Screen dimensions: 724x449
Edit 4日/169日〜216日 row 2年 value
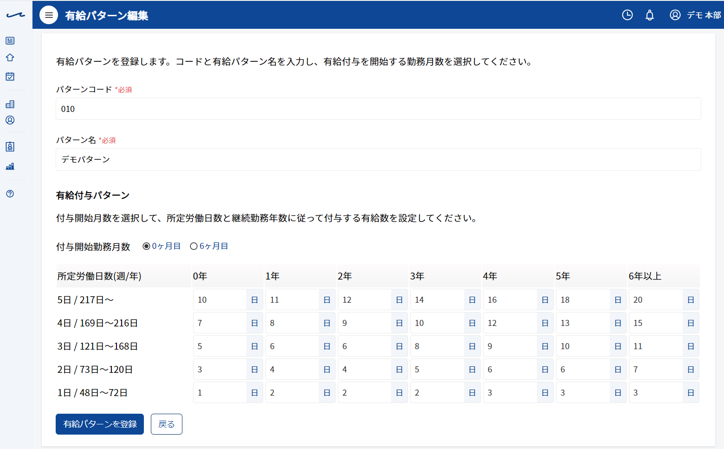[365, 323]
